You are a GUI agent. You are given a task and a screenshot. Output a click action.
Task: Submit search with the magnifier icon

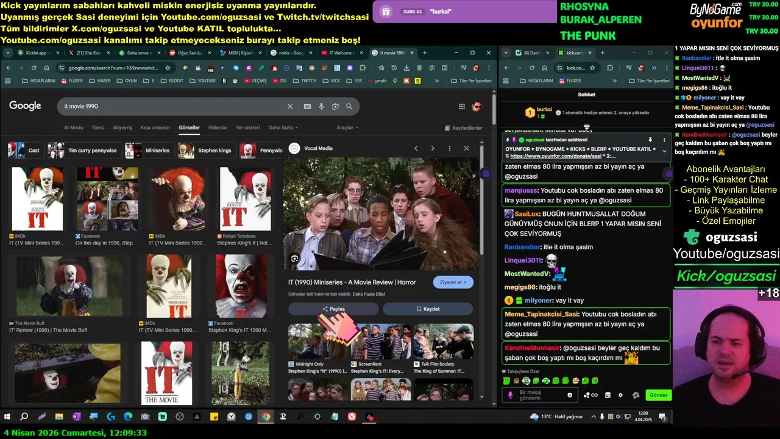349,106
